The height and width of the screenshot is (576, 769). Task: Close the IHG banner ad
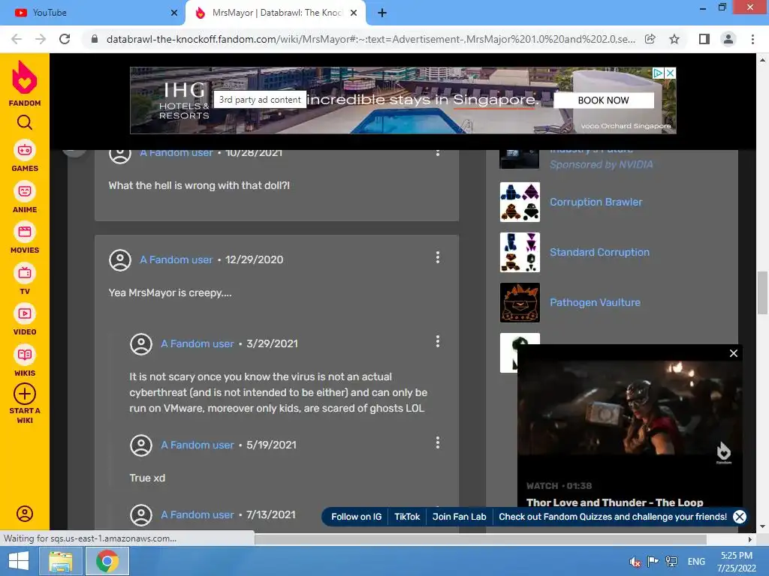(671, 73)
